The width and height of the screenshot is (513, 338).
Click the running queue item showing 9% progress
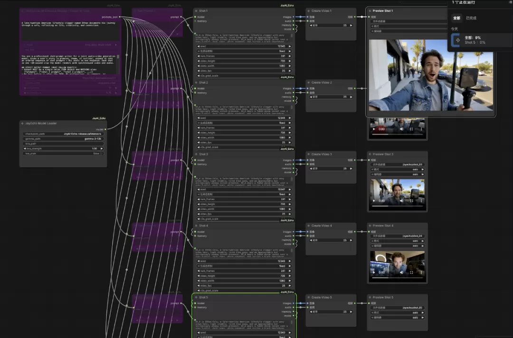click(482, 40)
